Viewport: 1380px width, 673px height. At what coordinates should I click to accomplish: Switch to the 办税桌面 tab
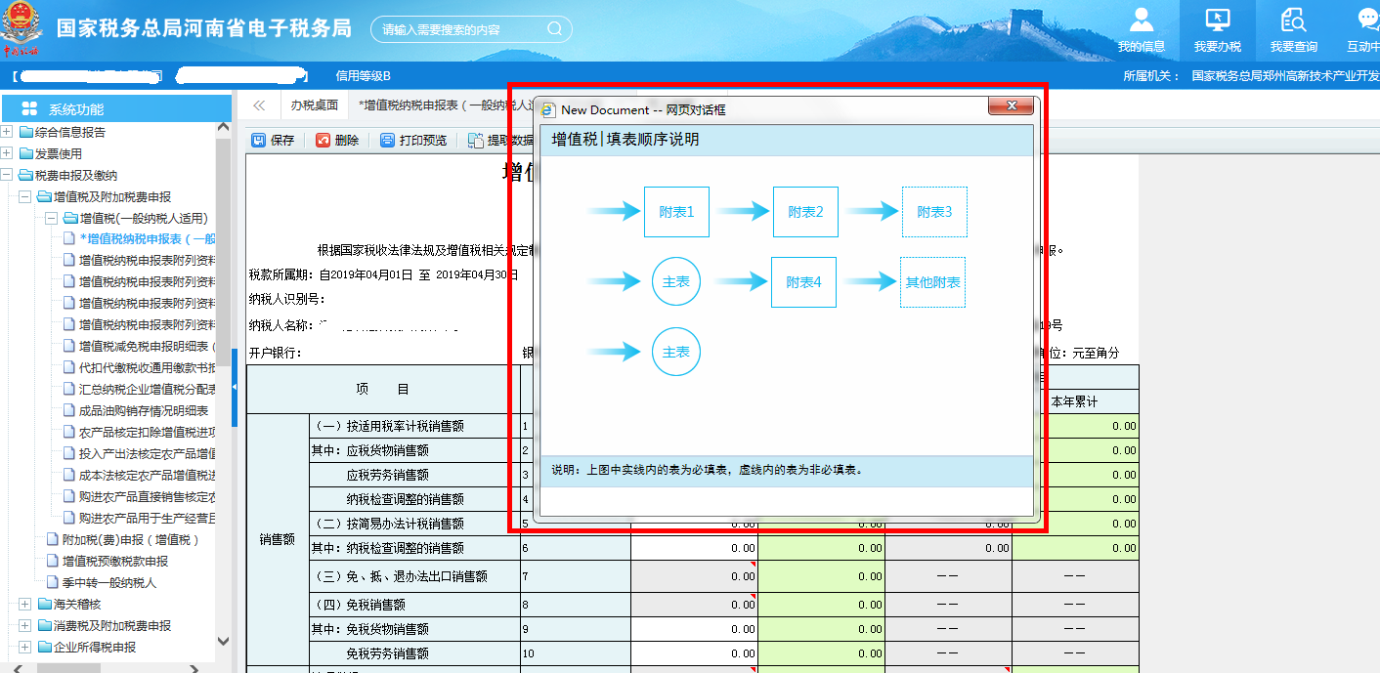click(314, 105)
